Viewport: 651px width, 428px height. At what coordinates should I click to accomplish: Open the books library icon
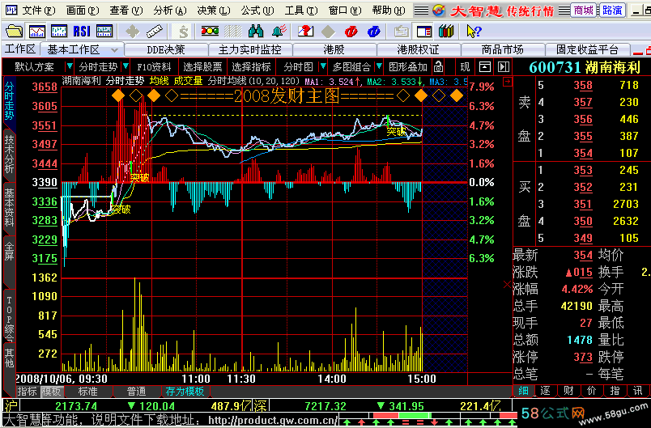(x=446, y=31)
